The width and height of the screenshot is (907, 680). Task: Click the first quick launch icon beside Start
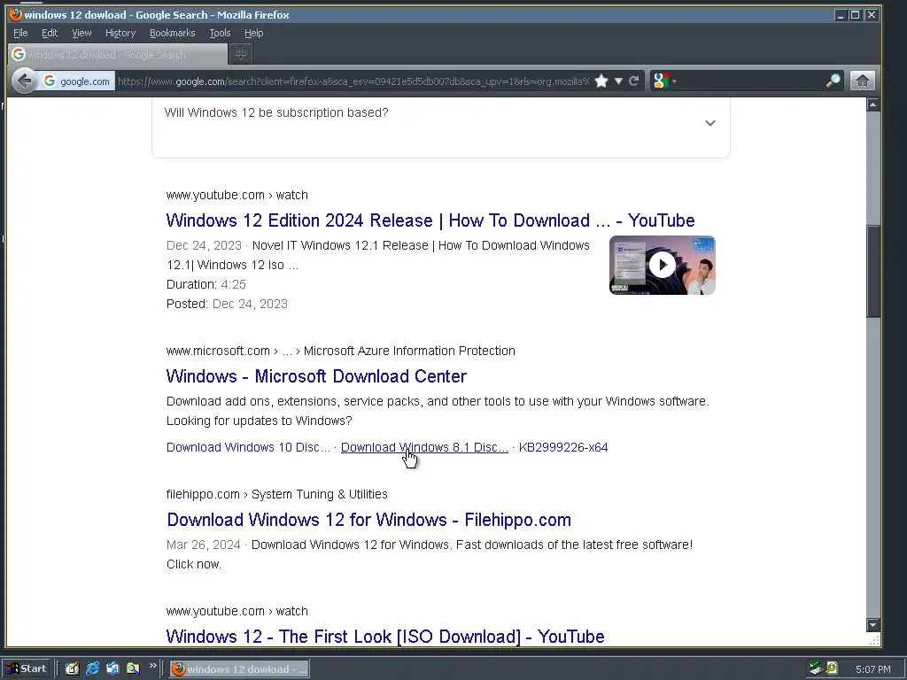point(73,669)
